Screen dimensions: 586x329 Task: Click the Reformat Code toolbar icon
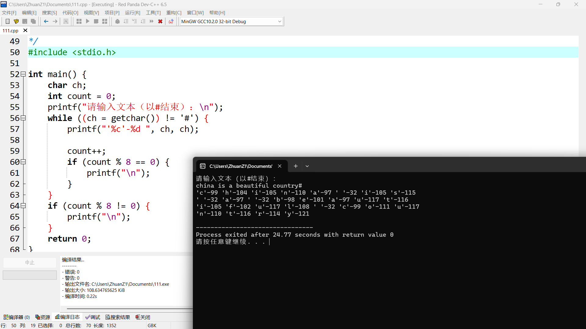pyautogui.click(x=66, y=21)
